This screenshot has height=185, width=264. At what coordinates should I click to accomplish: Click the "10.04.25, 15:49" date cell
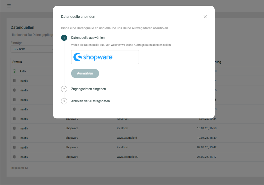click(207, 138)
